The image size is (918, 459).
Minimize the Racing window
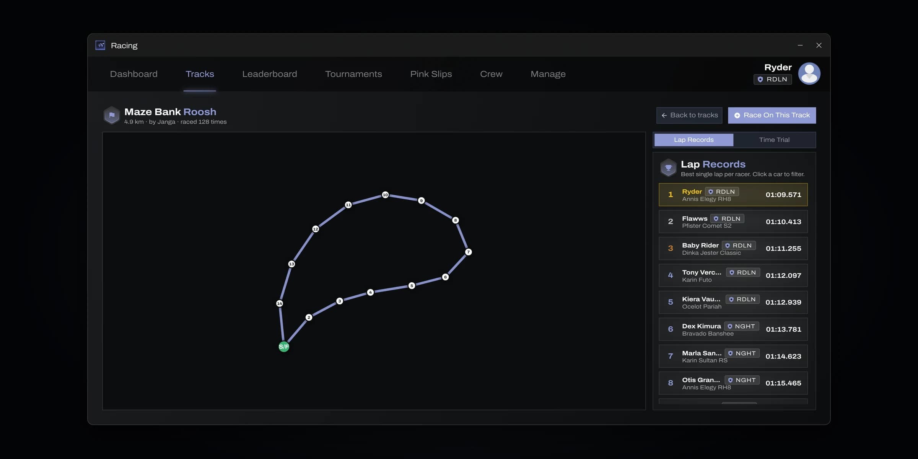(x=800, y=45)
